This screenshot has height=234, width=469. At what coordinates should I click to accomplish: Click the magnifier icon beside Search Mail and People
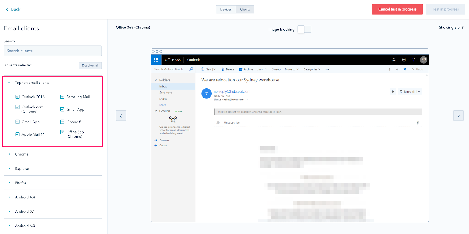click(191, 69)
